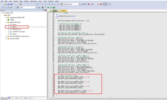Open Options for Target magic wand icon
The height and width of the screenshot is (100, 167).
(x=39, y=7)
